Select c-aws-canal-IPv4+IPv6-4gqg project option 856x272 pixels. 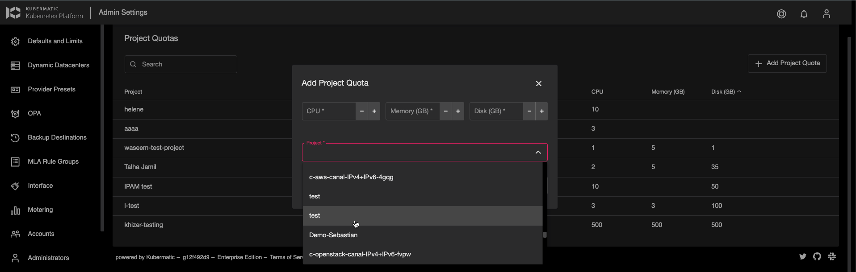pyautogui.click(x=423, y=177)
